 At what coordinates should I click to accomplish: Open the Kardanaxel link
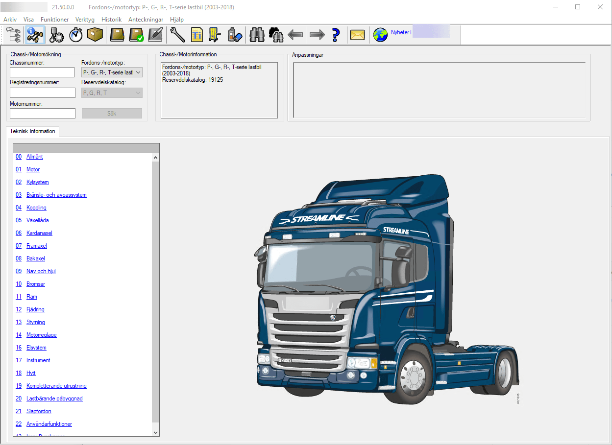(x=39, y=233)
